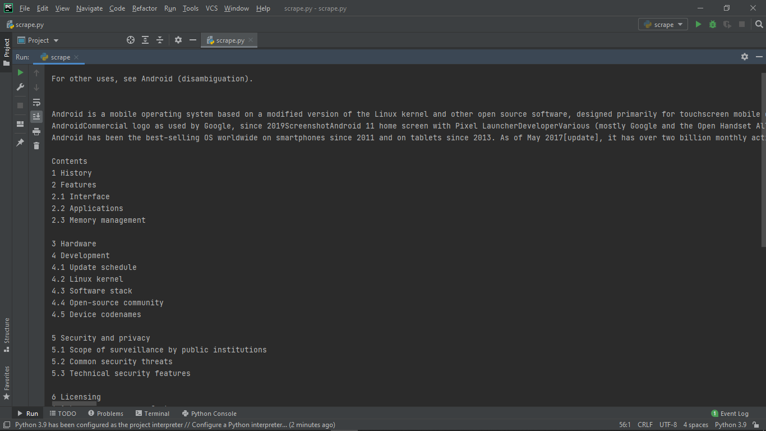The height and width of the screenshot is (431, 766).
Task: Restore layout icon in Run sidebar
Action: [20, 124]
